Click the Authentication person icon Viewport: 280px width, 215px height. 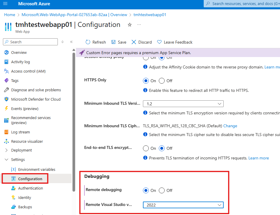click(x=14, y=188)
